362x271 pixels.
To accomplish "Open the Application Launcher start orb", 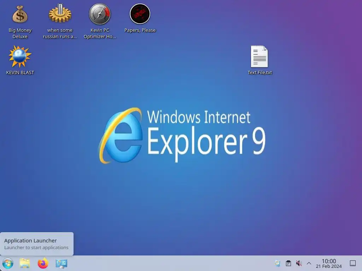I will pyautogui.click(x=8, y=263).
